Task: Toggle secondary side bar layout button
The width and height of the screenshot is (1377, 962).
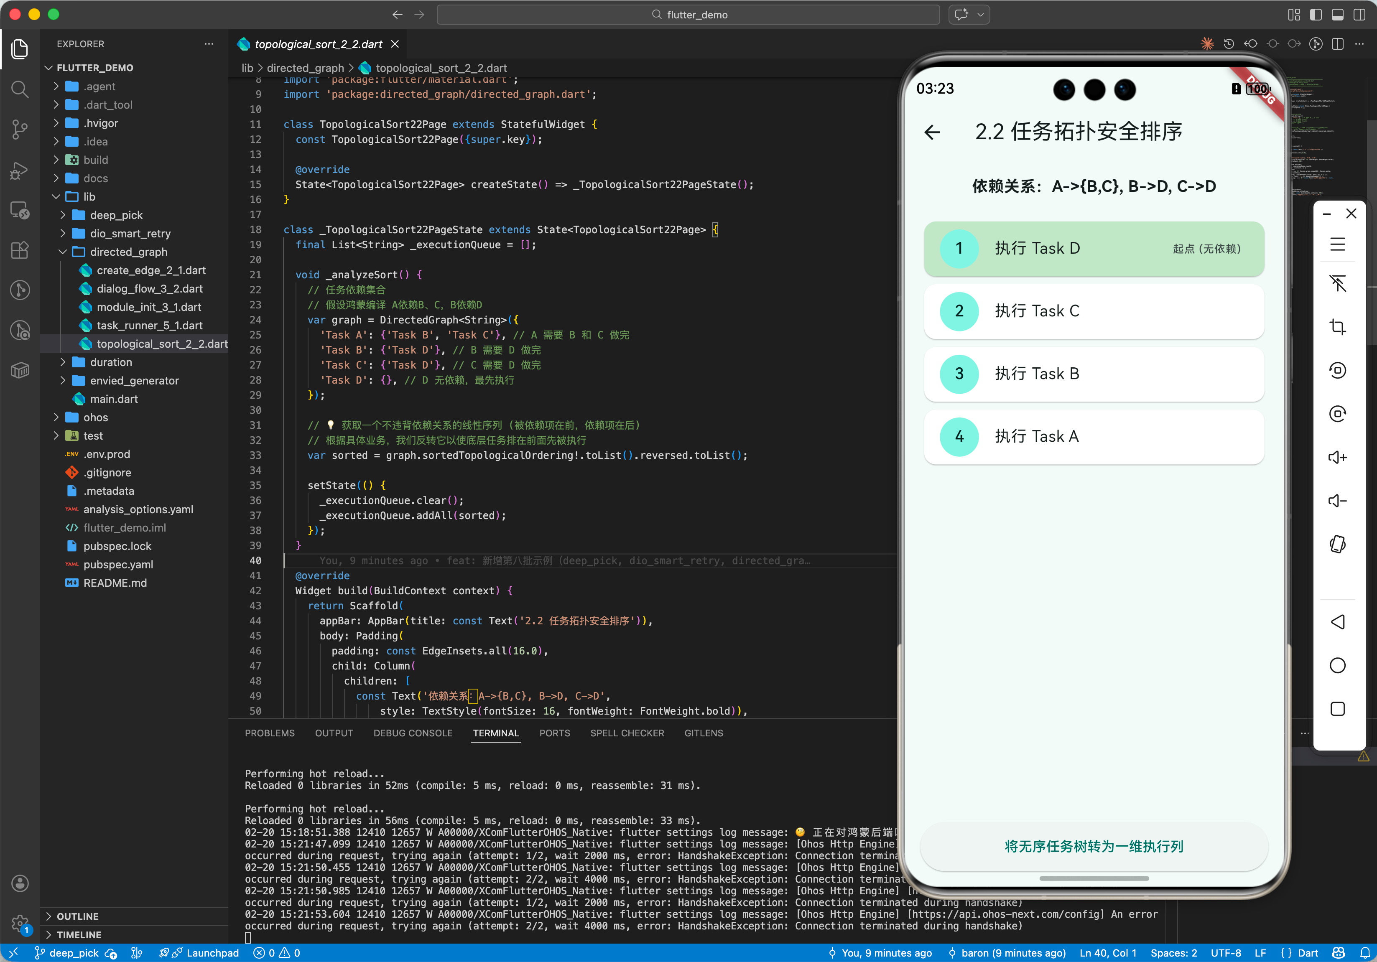Action: tap(1359, 14)
